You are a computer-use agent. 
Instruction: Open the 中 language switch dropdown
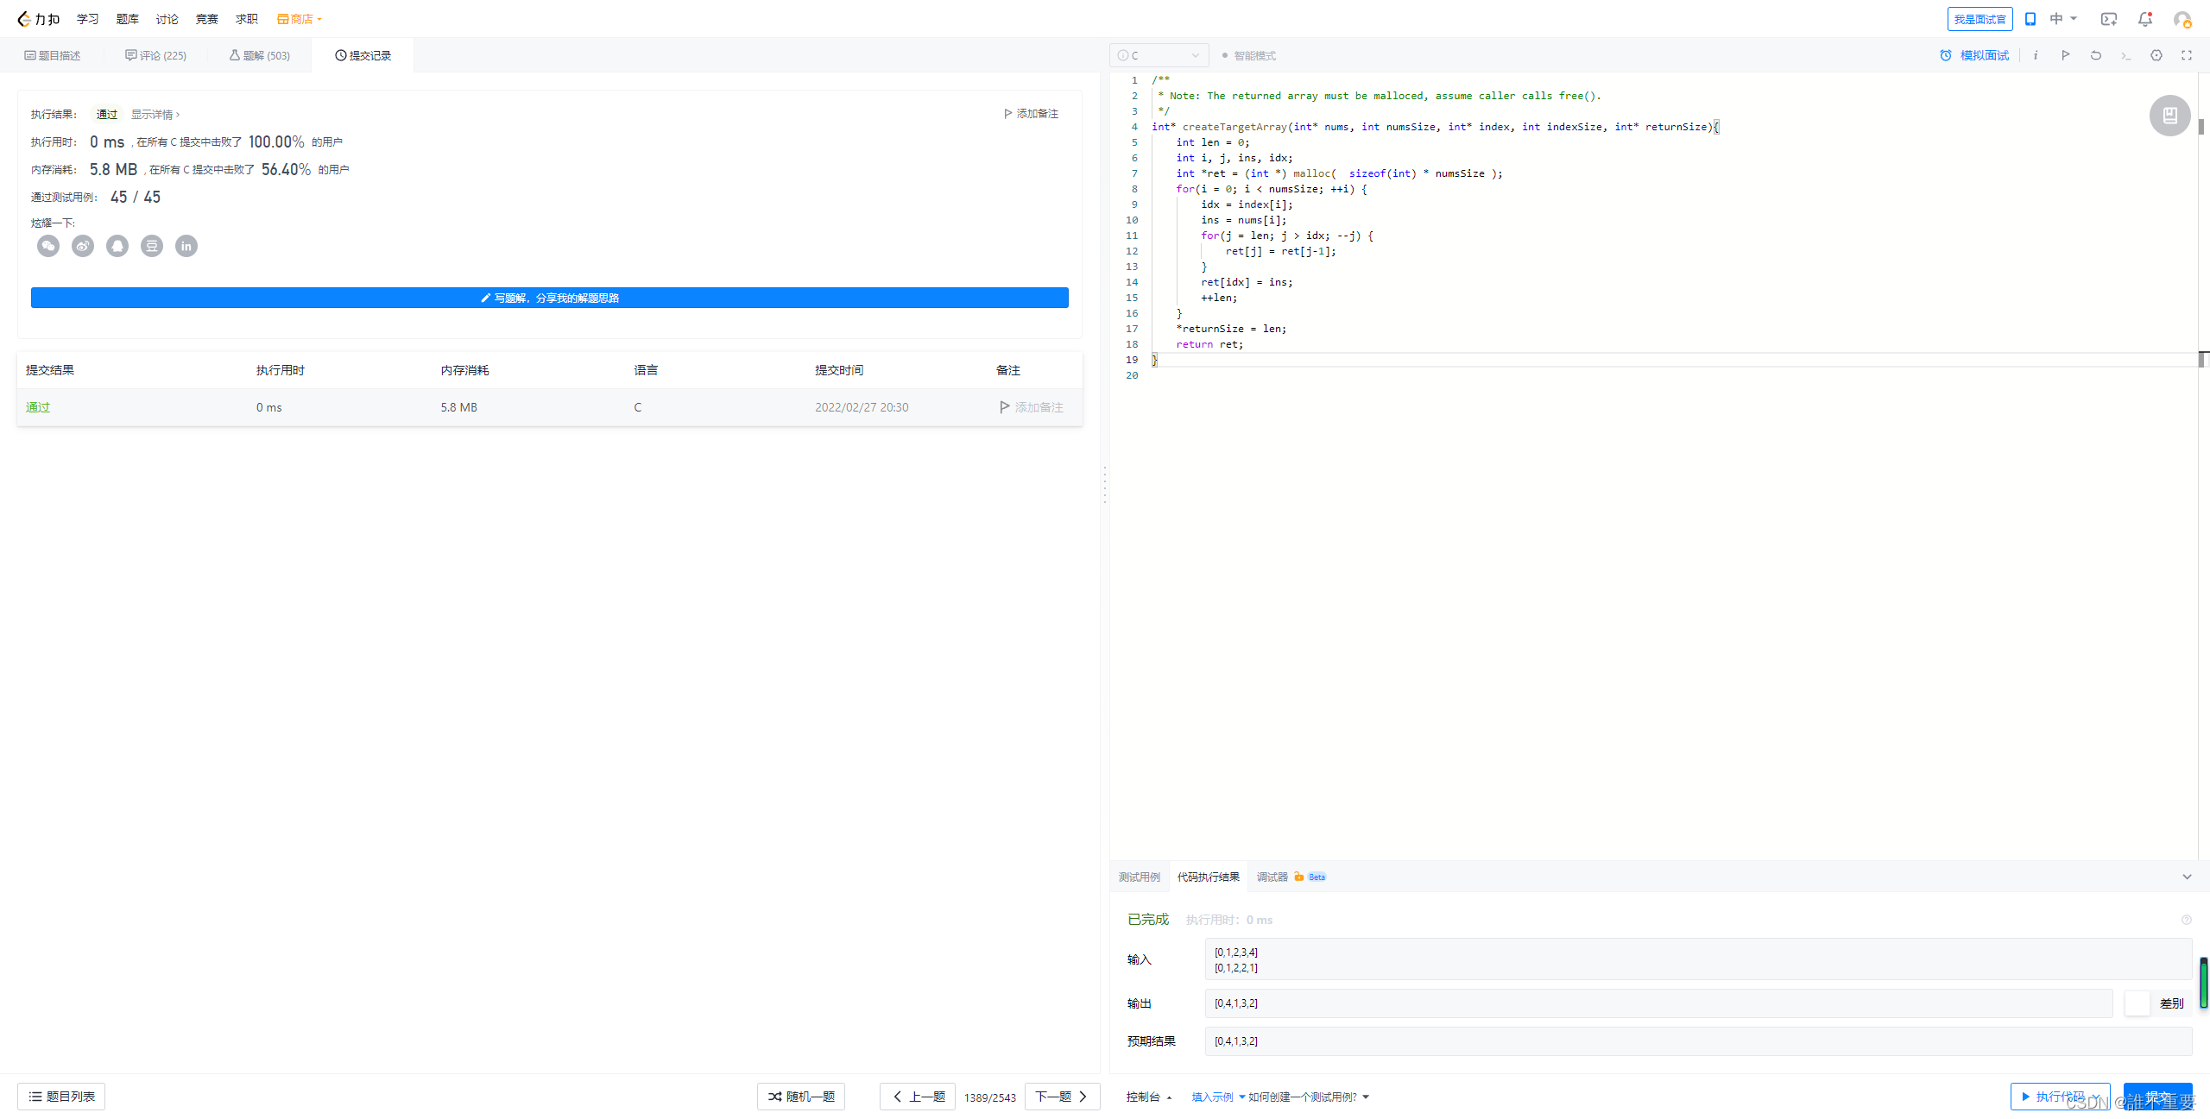tap(2062, 19)
